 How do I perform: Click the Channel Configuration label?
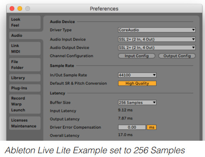71,56
